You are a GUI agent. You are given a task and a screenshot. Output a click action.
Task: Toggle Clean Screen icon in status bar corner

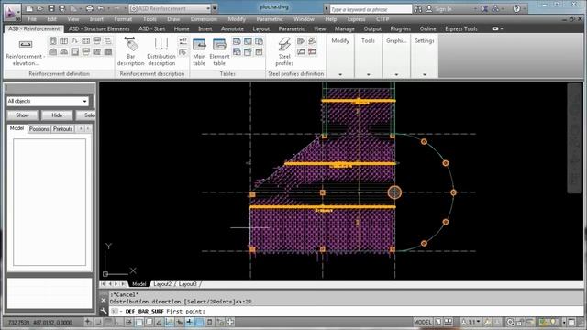[x=571, y=322]
